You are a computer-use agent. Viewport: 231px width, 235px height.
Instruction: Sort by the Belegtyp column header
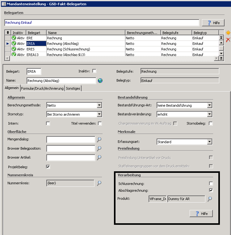coord(205,33)
